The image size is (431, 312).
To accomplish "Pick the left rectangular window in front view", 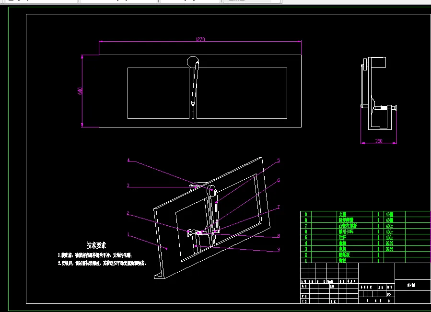I will click(158, 93).
